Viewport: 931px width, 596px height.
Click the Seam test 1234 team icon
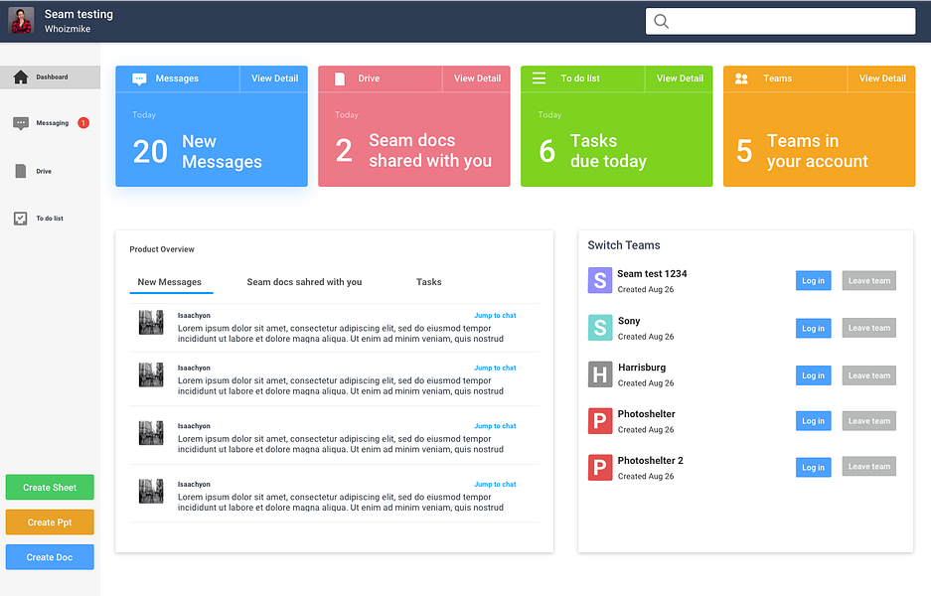(600, 280)
